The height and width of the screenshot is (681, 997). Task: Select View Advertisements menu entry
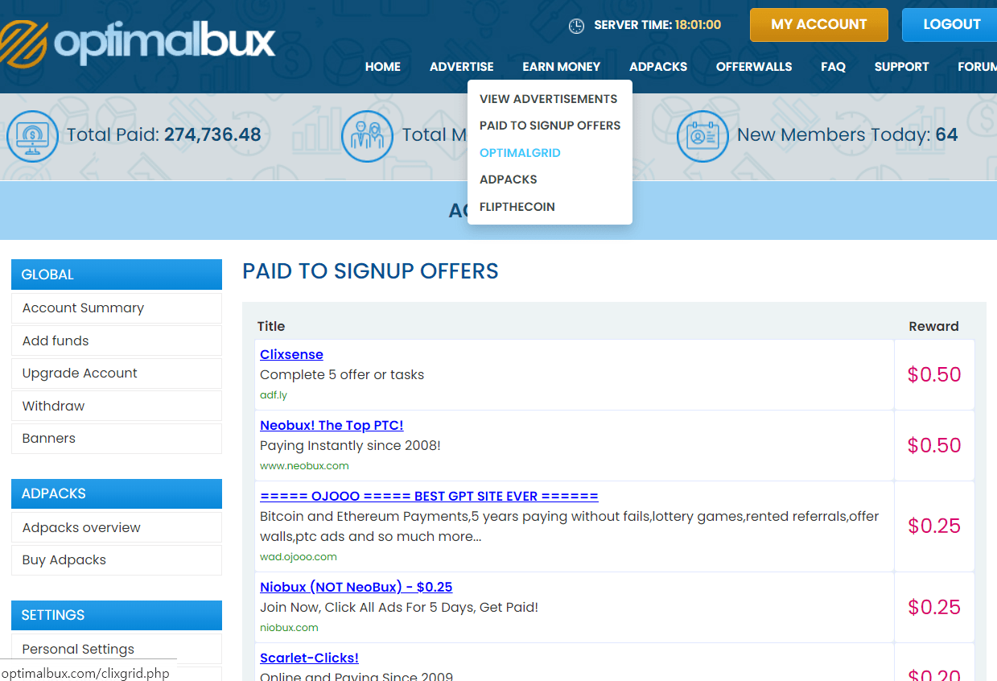click(548, 99)
